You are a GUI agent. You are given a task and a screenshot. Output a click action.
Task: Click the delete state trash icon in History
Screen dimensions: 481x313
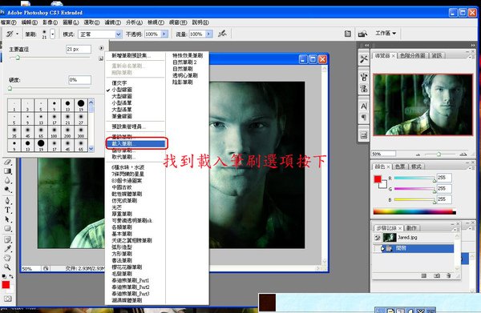click(x=448, y=275)
